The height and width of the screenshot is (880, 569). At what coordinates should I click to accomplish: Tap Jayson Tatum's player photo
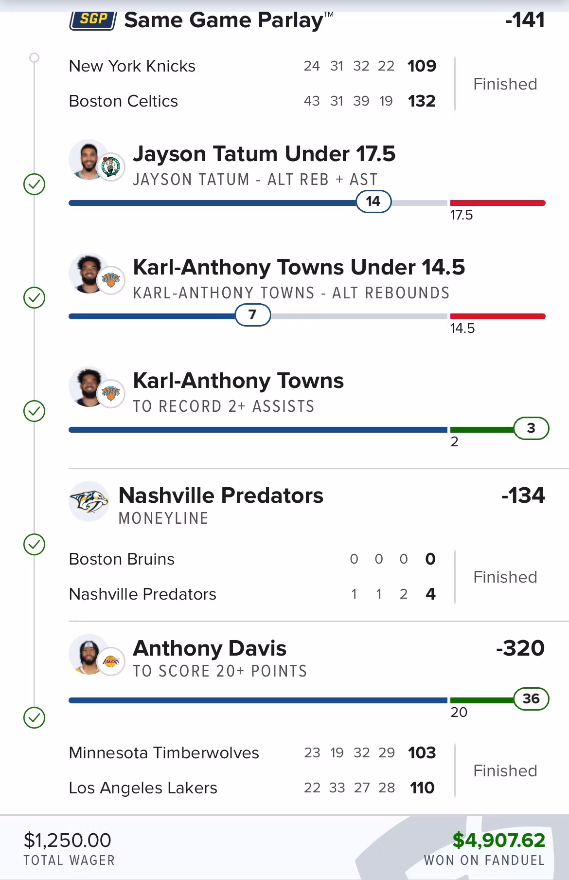point(89,160)
